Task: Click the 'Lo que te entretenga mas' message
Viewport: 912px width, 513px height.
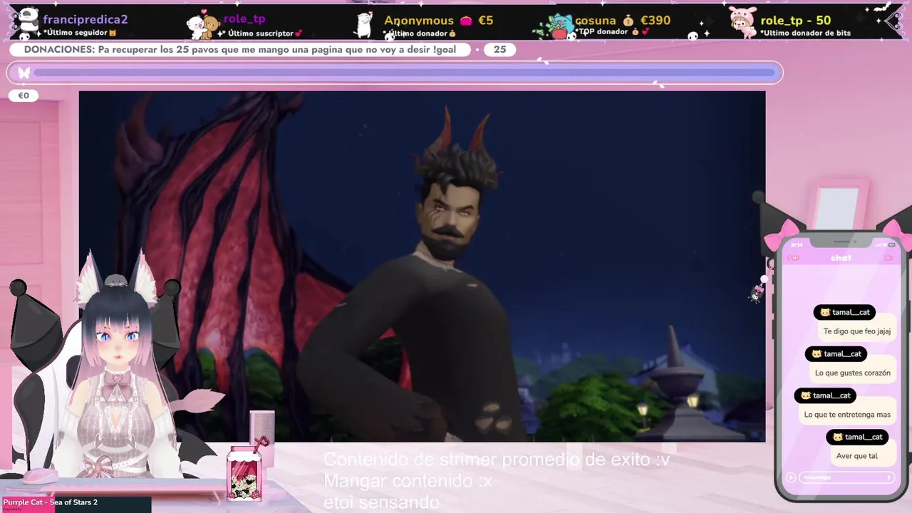Action: (x=847, y=415)
